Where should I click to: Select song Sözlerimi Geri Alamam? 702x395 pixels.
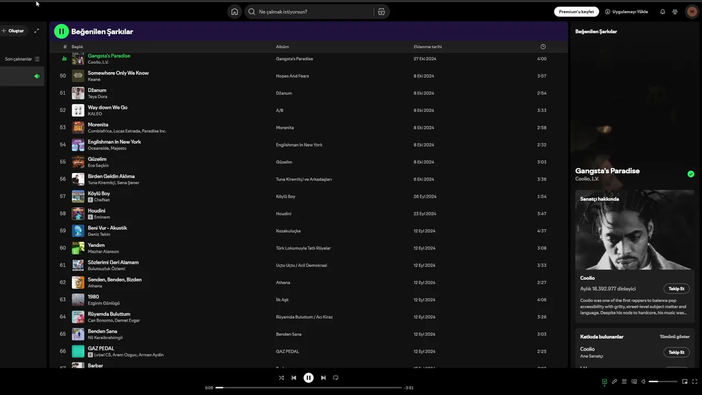click(113, 262)
